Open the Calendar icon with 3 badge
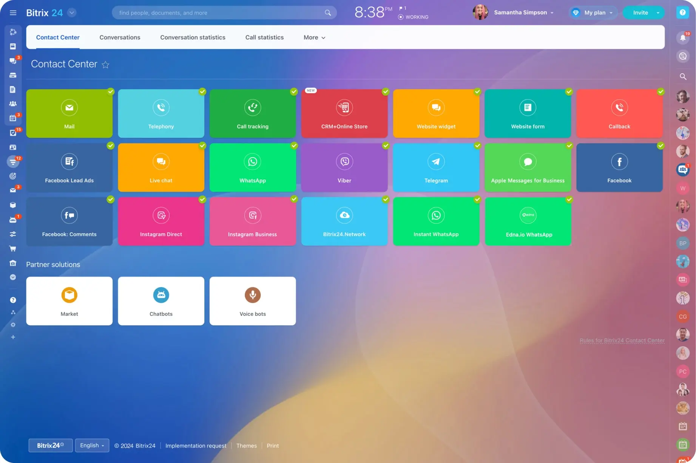Image resolution: width=696 pixels, height=463 pixels. [x=13, y=118]
